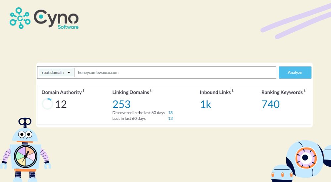The width and height of the screenshot is (331, 182).
Task: Click the color wheel on robot's chest
Action: click(25, 156)
